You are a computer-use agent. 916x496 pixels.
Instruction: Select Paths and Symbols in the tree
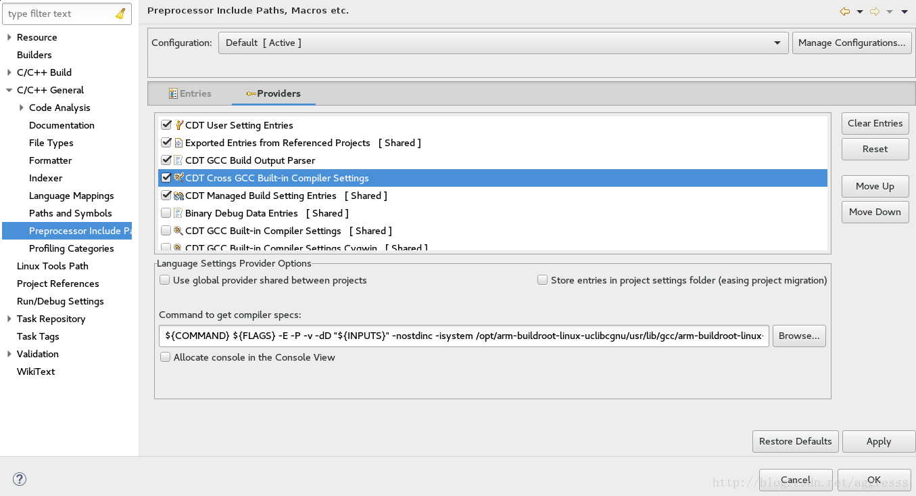pyautogui.click(x=70, y=213)
